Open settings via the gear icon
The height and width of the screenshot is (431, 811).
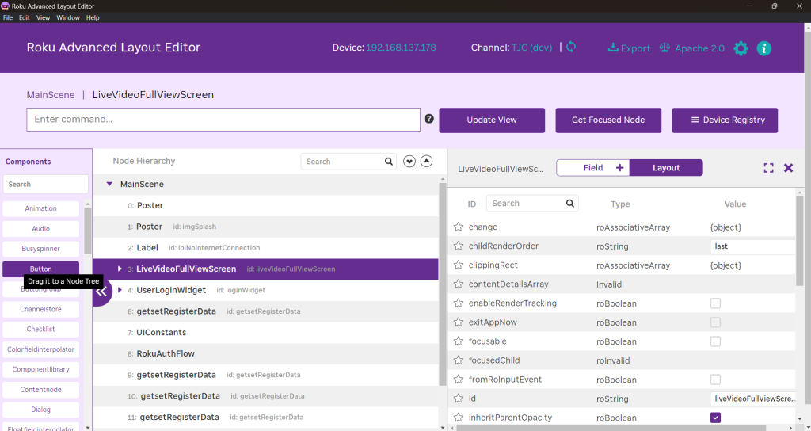[x=741, y=48]
